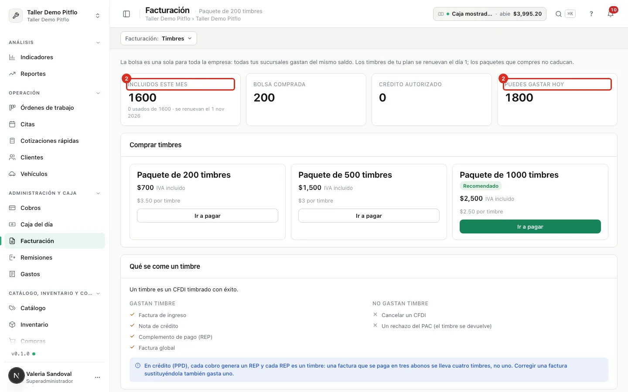Click the Órdenes de trabajo kanban icon

coord(12,108)
